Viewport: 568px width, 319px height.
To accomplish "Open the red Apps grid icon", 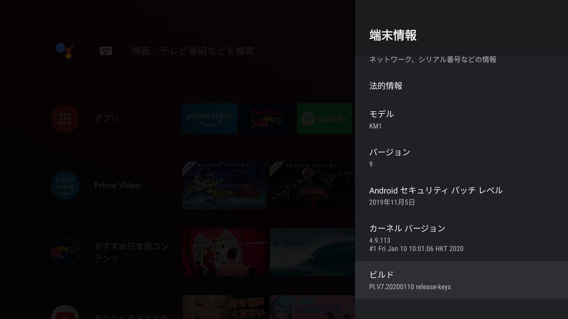I will (65, 118).
